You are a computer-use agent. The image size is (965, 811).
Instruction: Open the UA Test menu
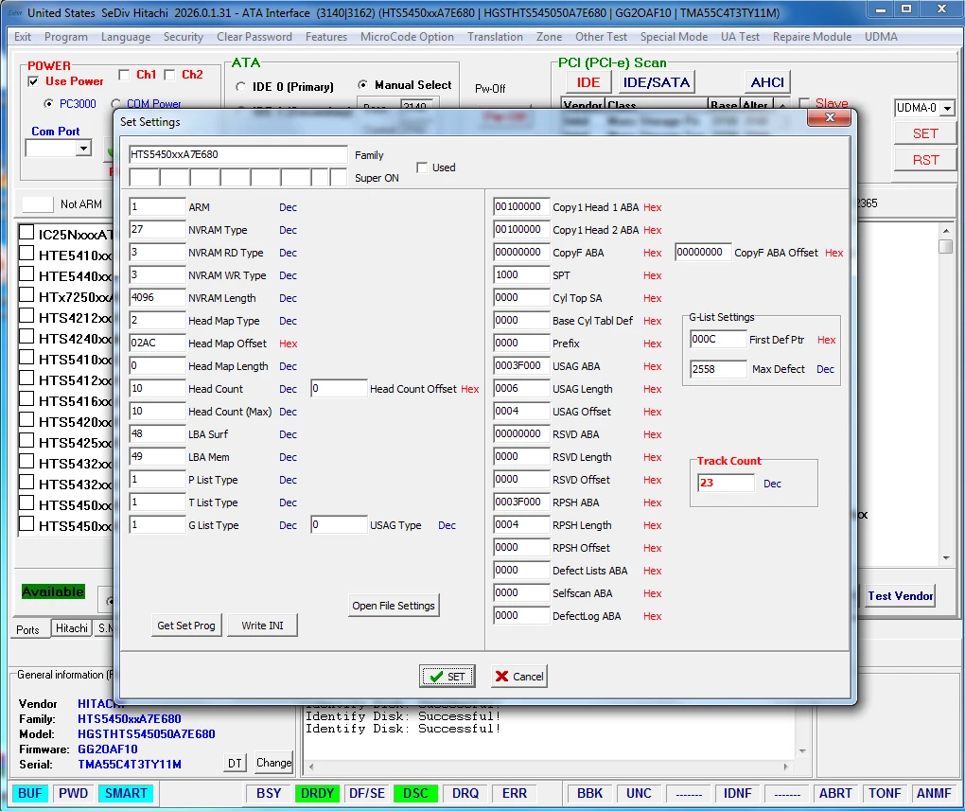pos(740,36)
